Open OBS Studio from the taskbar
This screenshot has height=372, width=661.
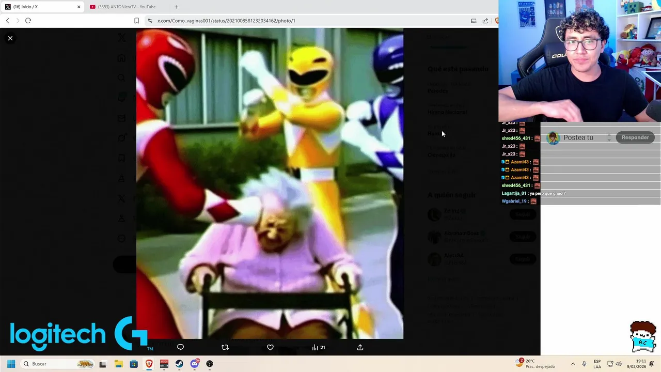tap(210, 364)
